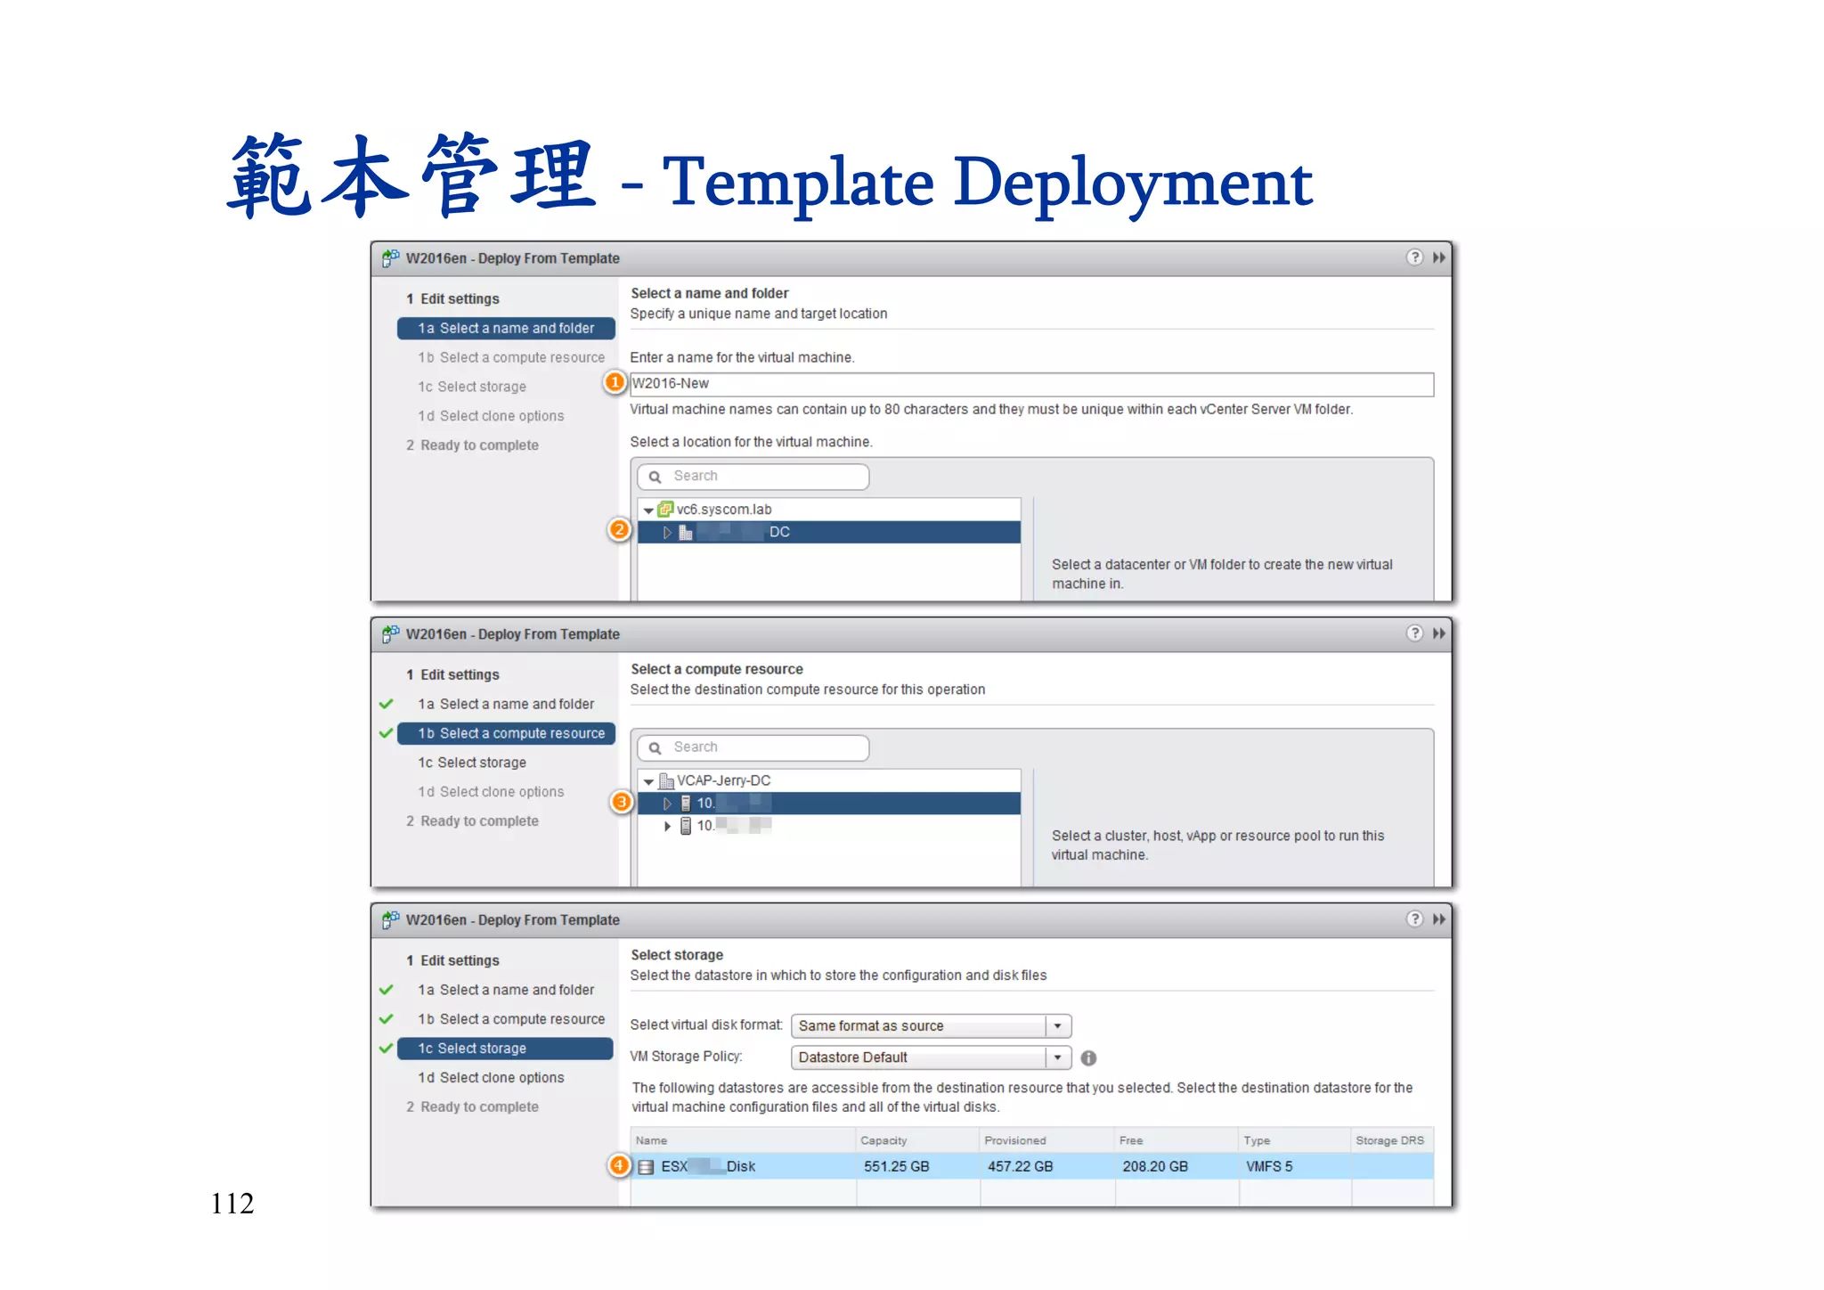Sort datastores by Provisioned column
Screen dimensions: 1824x1290
click(x=1047, y=1141)
